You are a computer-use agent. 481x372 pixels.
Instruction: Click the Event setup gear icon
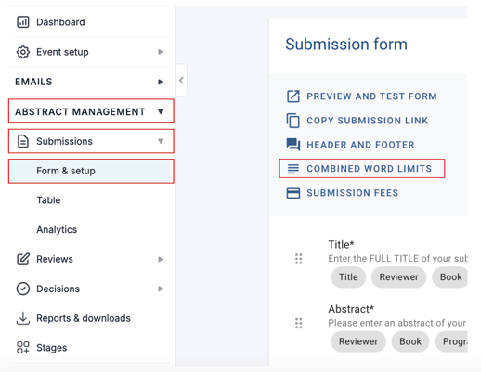[x=23, y=52]
